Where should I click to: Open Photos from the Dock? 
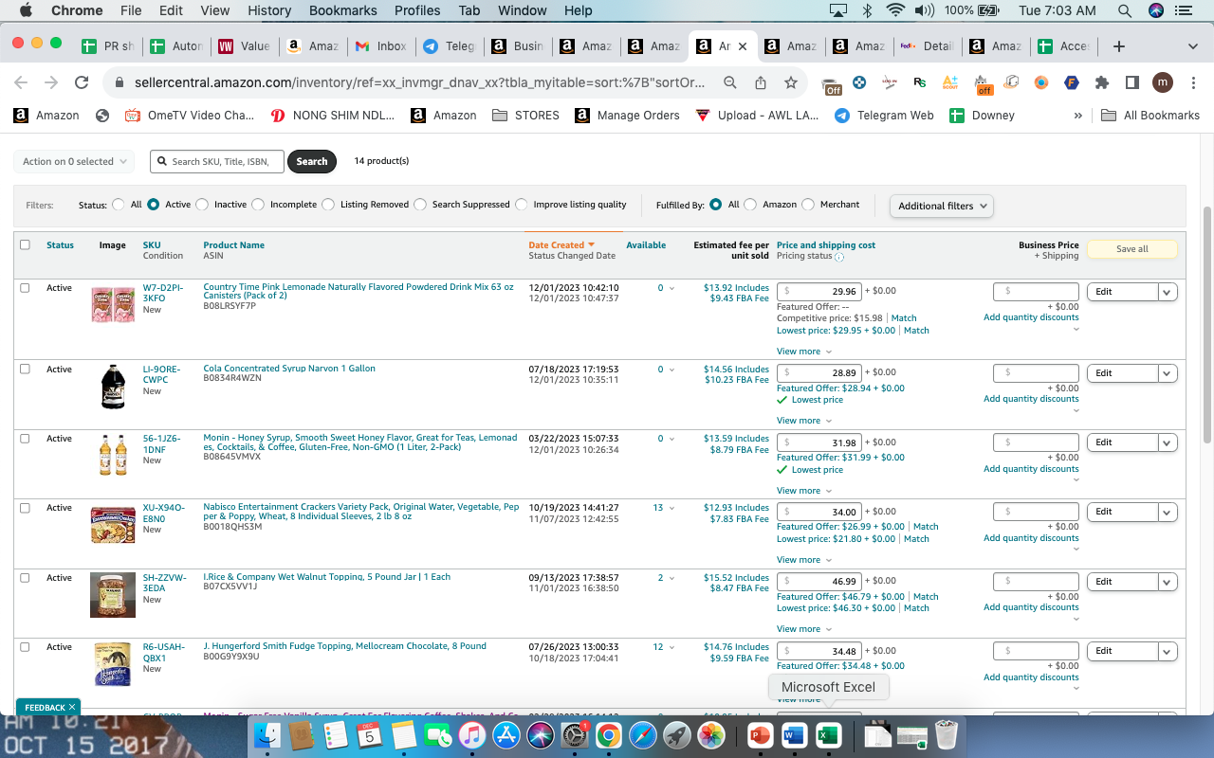point(711,735)
